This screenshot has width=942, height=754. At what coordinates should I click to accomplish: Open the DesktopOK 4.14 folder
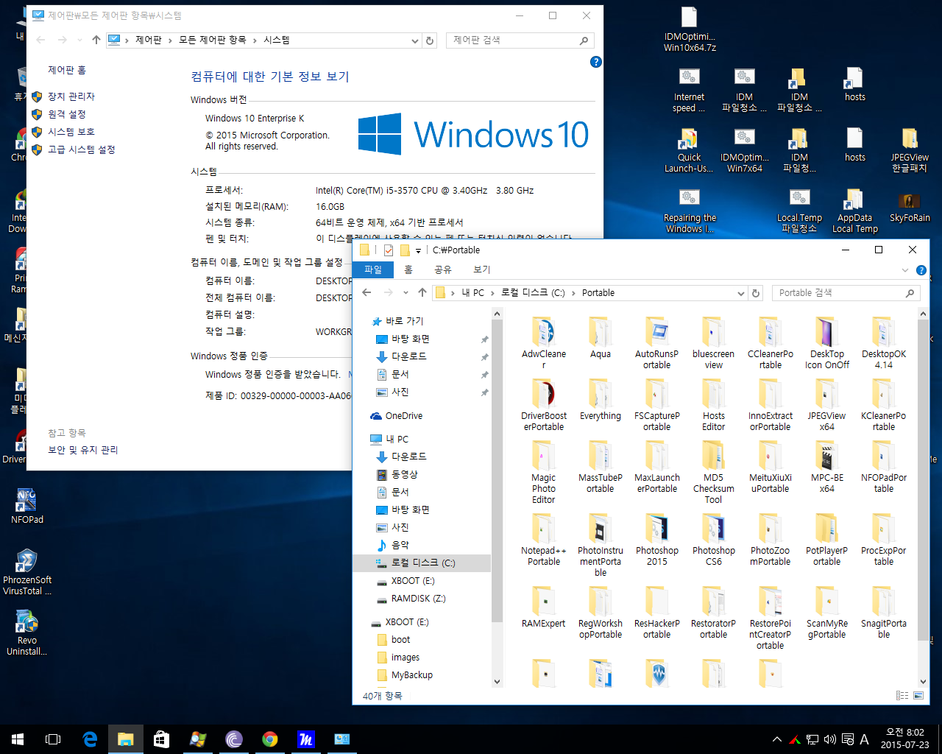coord(883,344)
